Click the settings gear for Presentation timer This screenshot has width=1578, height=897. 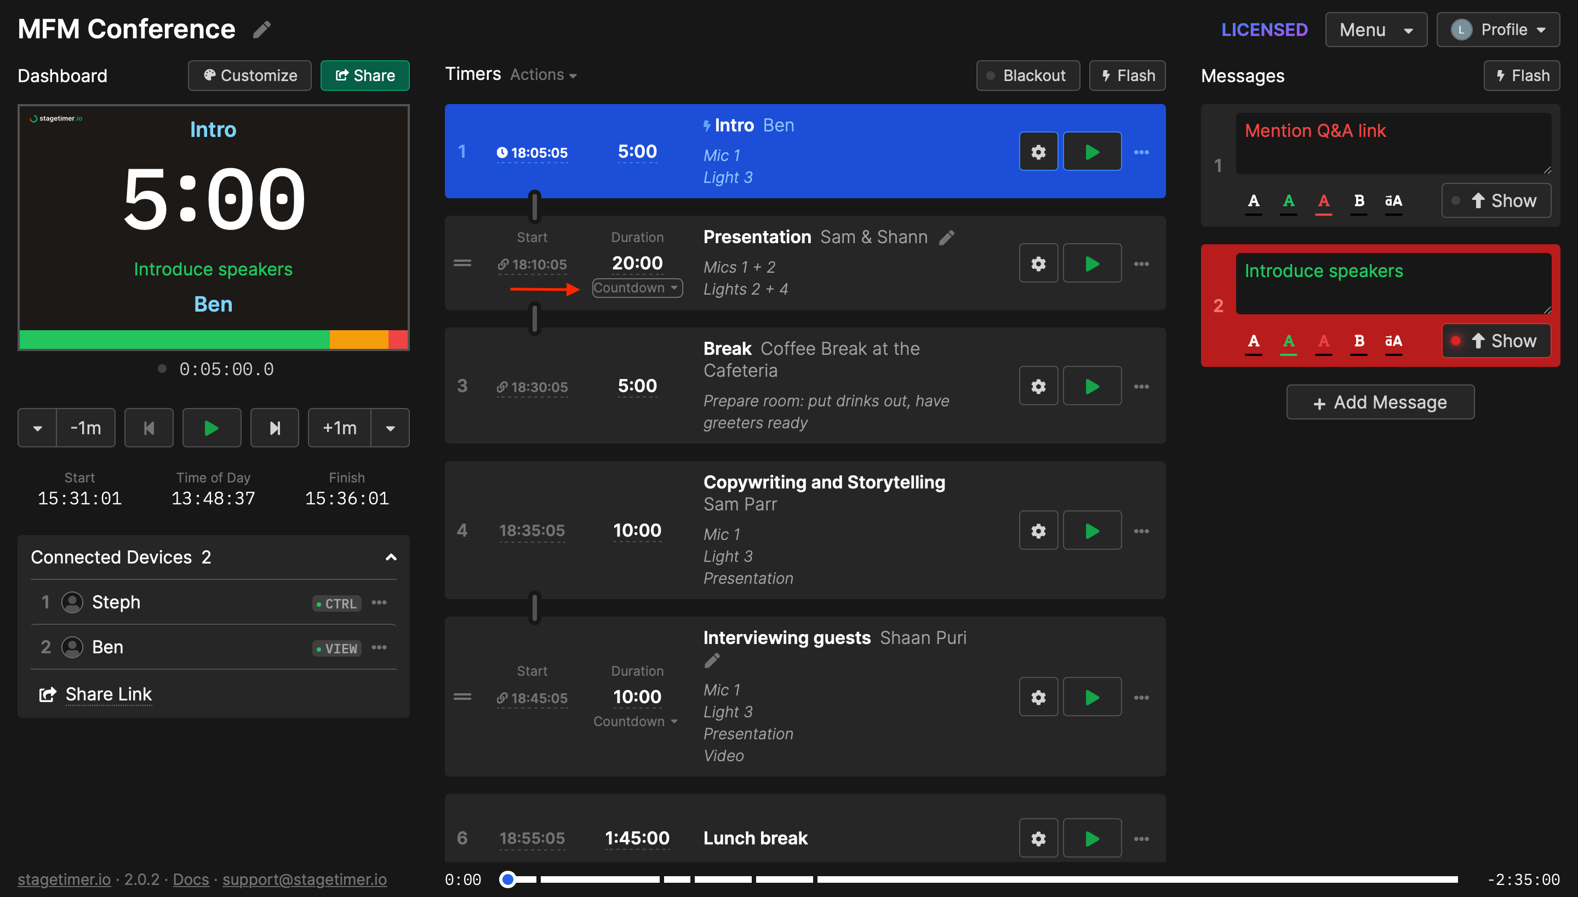[1038, 263]
